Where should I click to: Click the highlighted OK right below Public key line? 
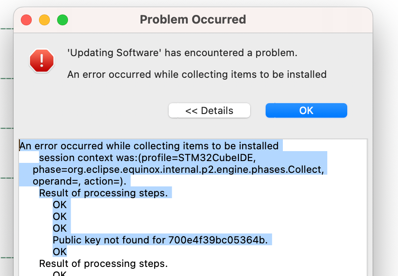(60, 252)
